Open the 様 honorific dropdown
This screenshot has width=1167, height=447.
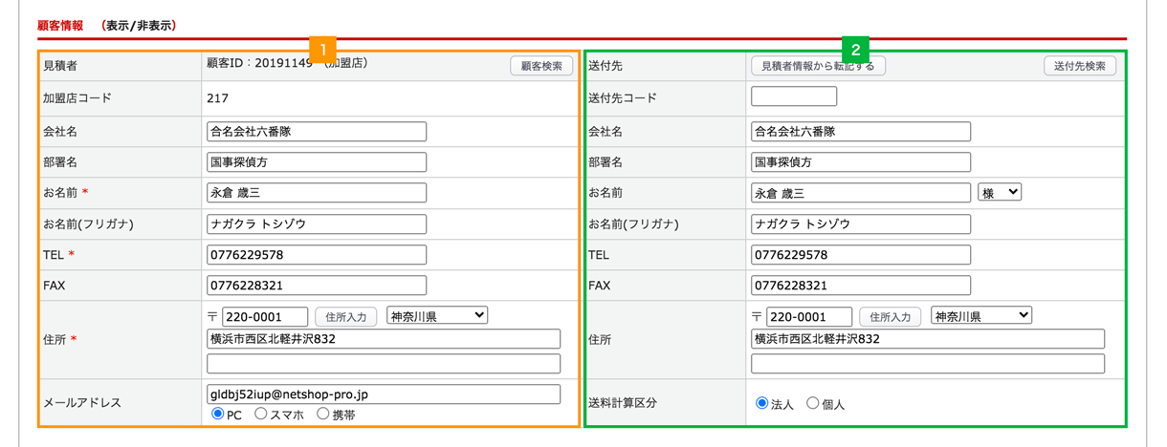pyautogui.click(x=1000, y=192)
